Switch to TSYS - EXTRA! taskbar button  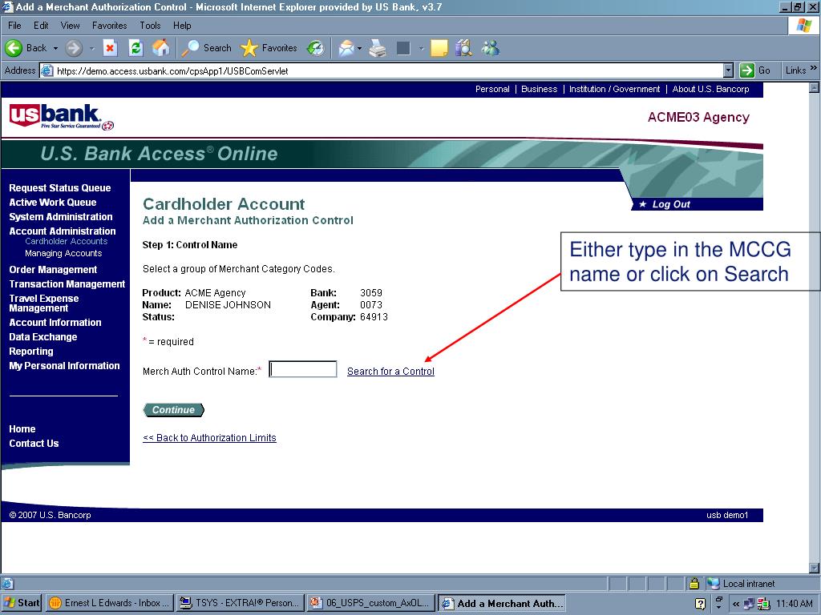(x=241, y=603)
